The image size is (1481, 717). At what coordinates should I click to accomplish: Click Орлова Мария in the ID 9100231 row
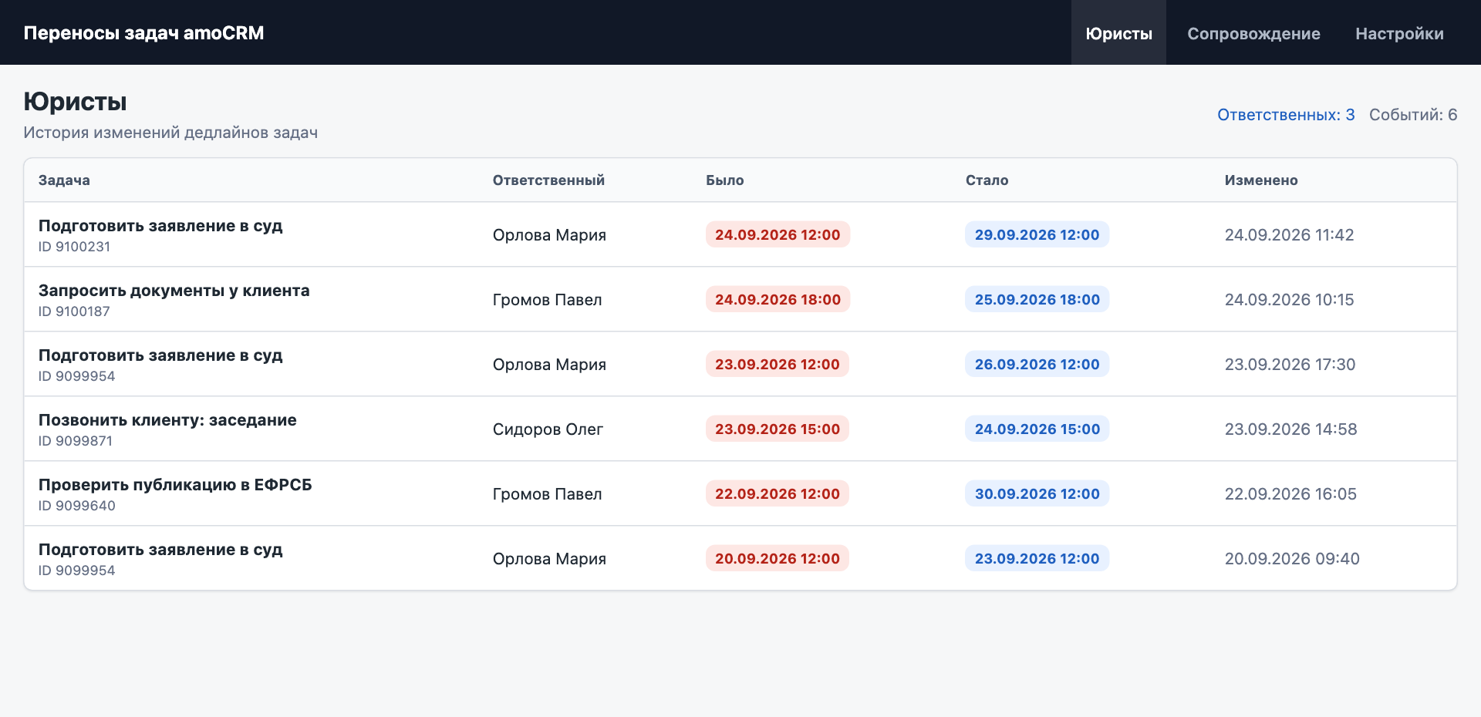point(549,235)
